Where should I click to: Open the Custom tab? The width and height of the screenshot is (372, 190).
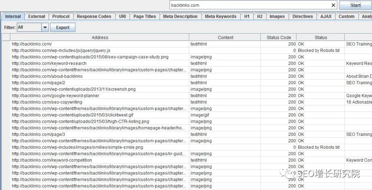(x=346, y=16)
